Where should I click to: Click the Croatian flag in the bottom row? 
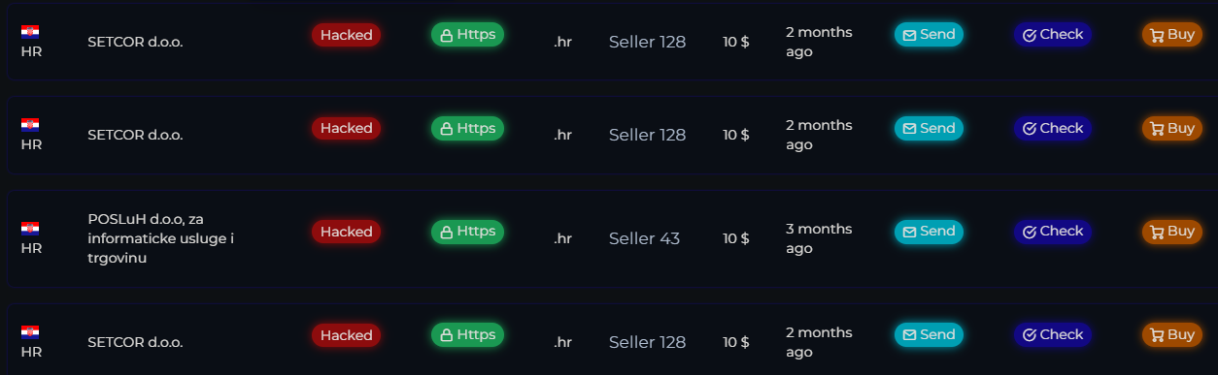click(x=30, y=331)
